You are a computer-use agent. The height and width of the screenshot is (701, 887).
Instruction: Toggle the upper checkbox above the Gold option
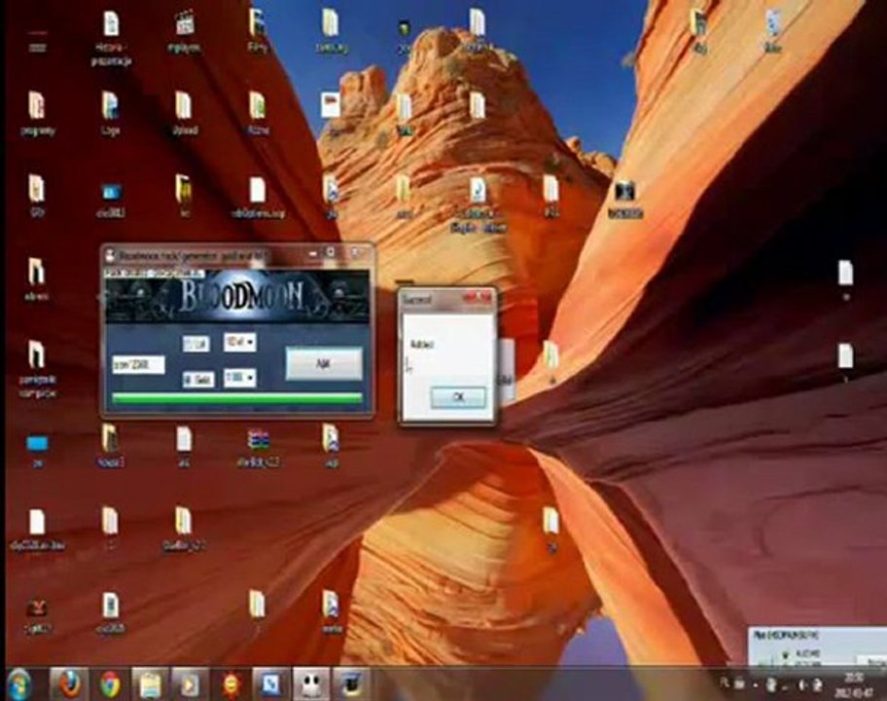(x=195, y=344)
